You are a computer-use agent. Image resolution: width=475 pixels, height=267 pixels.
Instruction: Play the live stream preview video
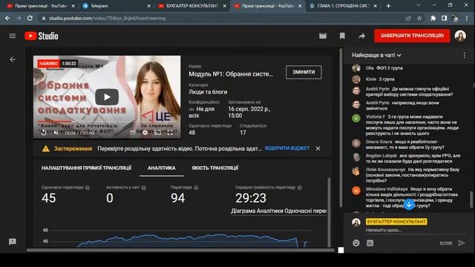[107, 97]
